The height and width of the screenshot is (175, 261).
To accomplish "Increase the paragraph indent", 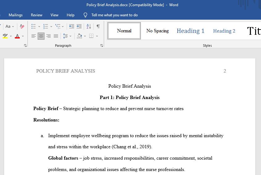I will coord(79,26).
